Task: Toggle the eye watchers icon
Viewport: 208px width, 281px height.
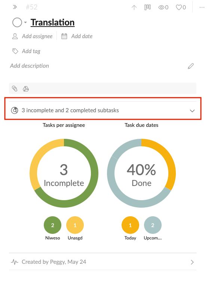Action: click(163, 7)
